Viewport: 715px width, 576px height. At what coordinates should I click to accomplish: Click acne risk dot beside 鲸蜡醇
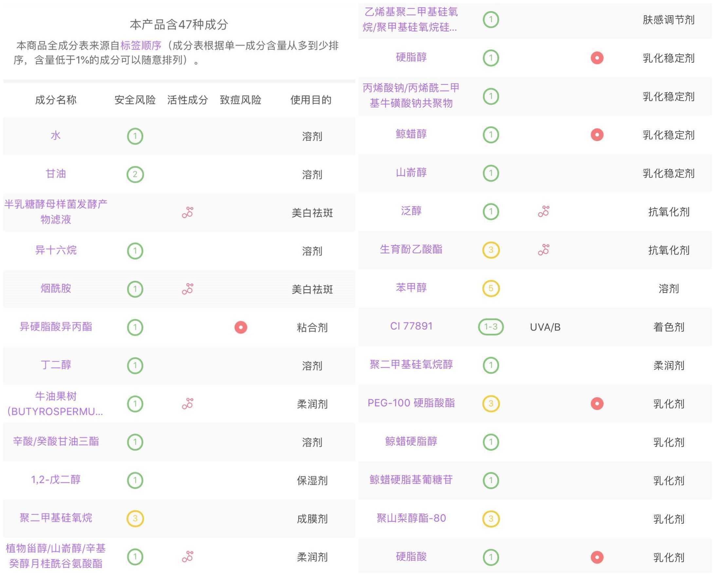[596, 135]
